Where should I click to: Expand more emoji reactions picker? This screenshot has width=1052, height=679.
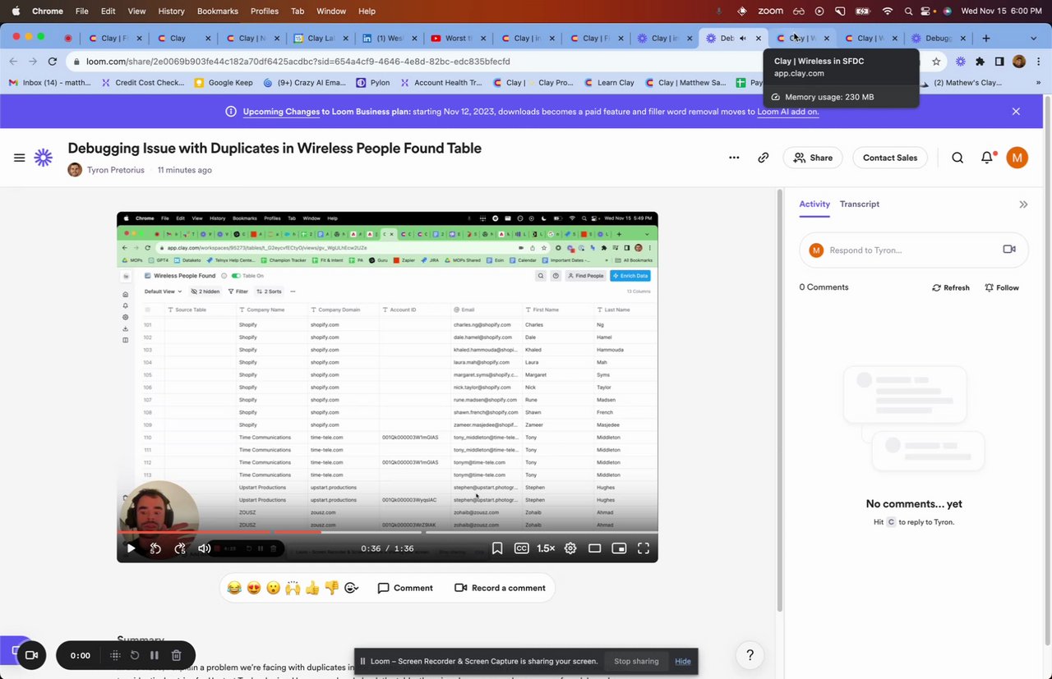[352, 588]
